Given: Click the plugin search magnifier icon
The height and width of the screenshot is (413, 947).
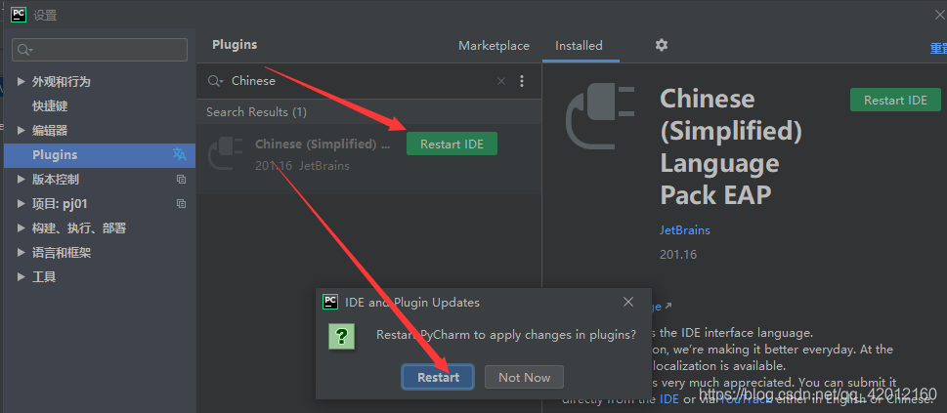Looking at the screenshot, I should 214,81.
